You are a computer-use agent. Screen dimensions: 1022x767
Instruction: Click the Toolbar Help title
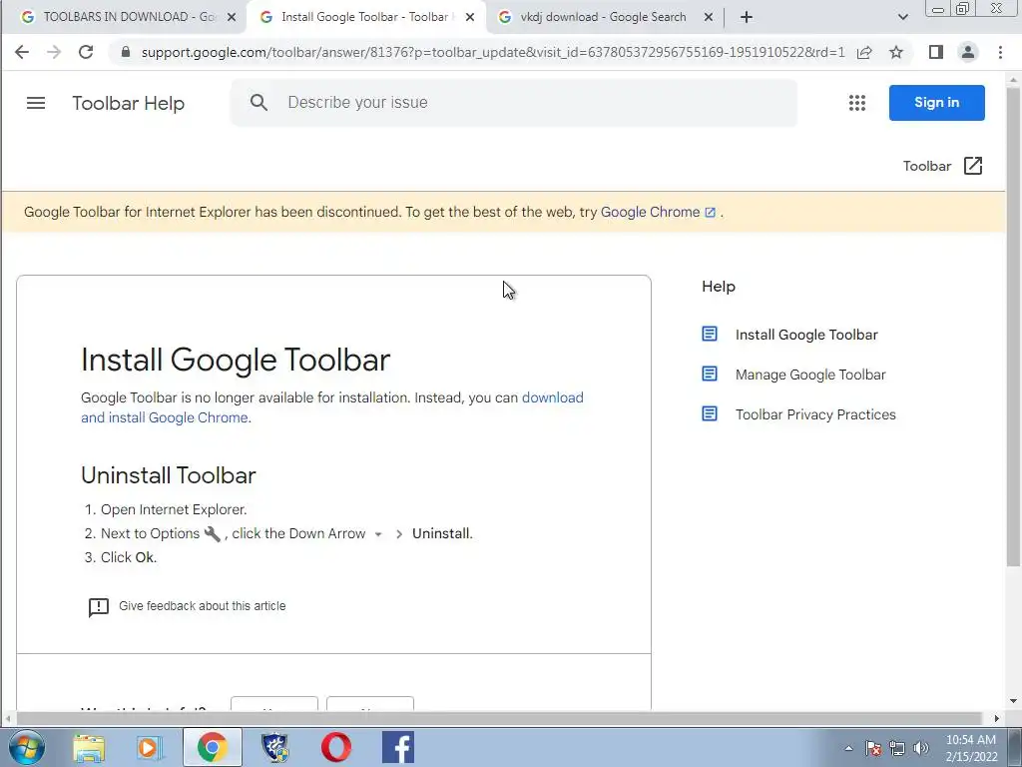(129, 103)
